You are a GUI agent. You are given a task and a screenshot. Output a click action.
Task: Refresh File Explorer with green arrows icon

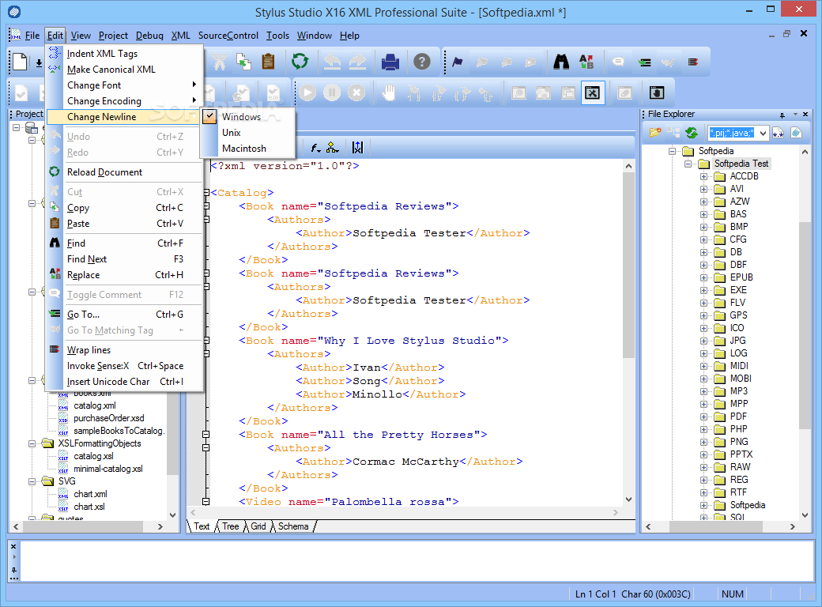pos(692,133)
